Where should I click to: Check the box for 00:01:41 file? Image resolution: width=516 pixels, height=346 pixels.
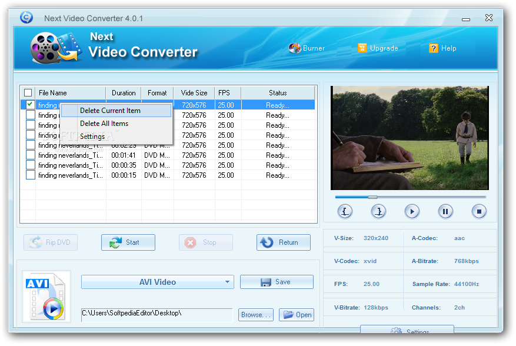coord(30,155)
